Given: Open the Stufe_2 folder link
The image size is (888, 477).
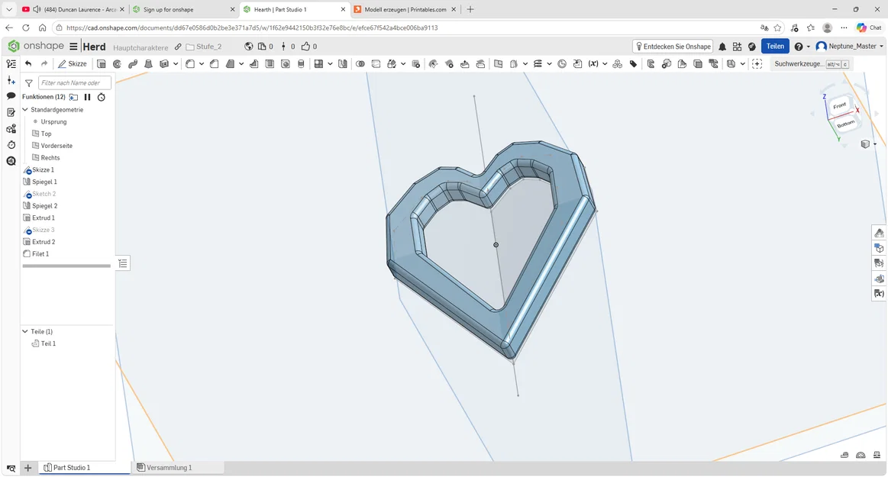Looking at the screenshot, I should tap(204, 47).
